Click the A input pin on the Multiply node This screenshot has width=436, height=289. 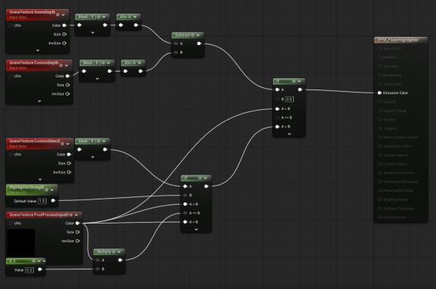[98, 260]
